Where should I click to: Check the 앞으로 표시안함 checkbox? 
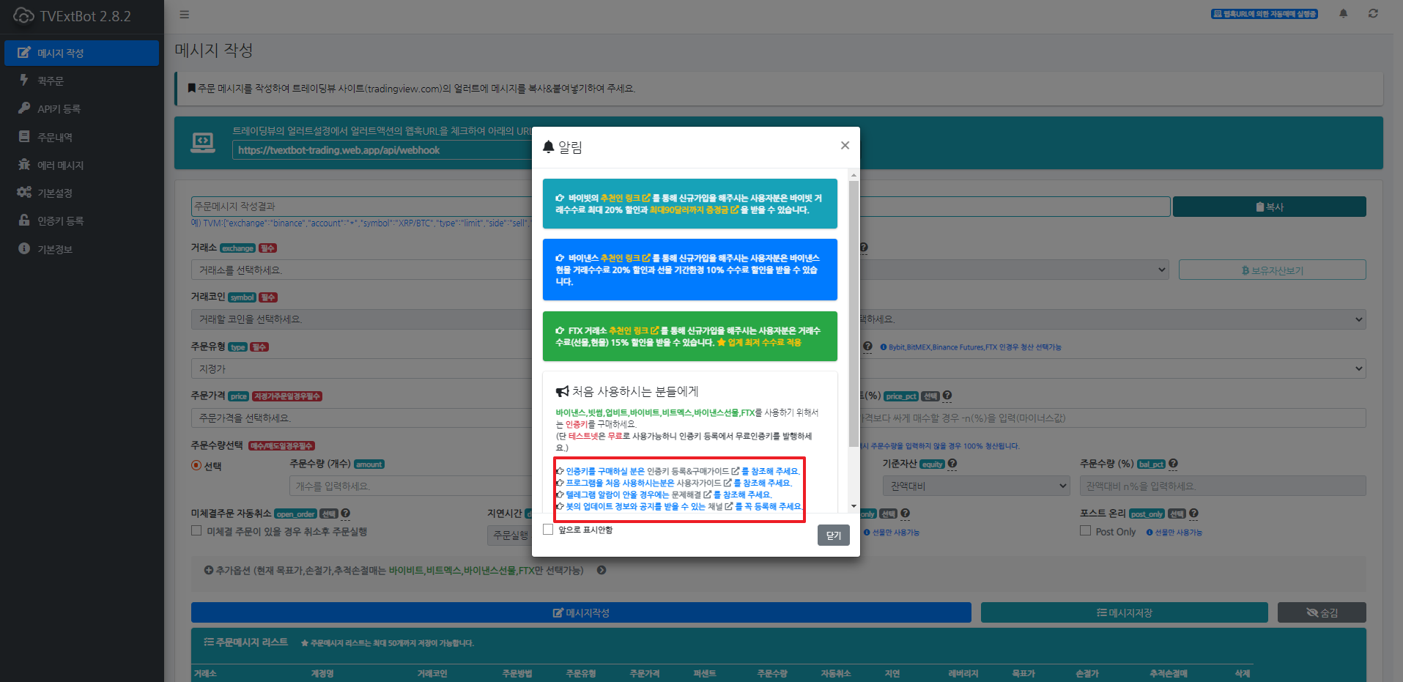(547, 529)
